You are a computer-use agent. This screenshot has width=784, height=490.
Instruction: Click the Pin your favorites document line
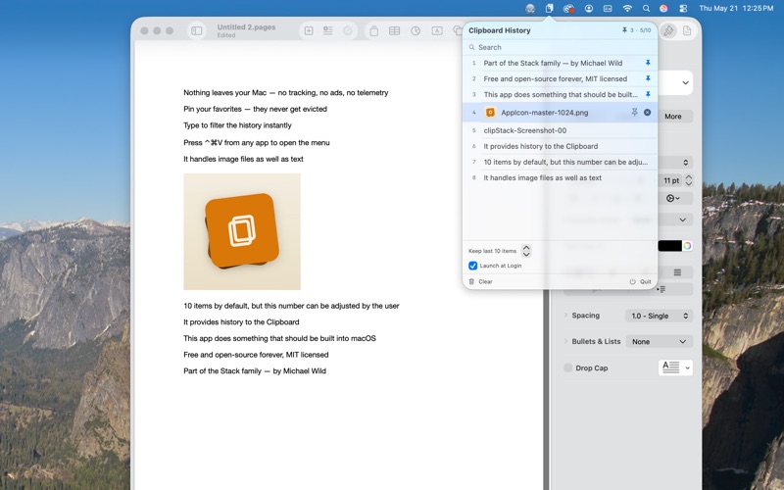255,109
